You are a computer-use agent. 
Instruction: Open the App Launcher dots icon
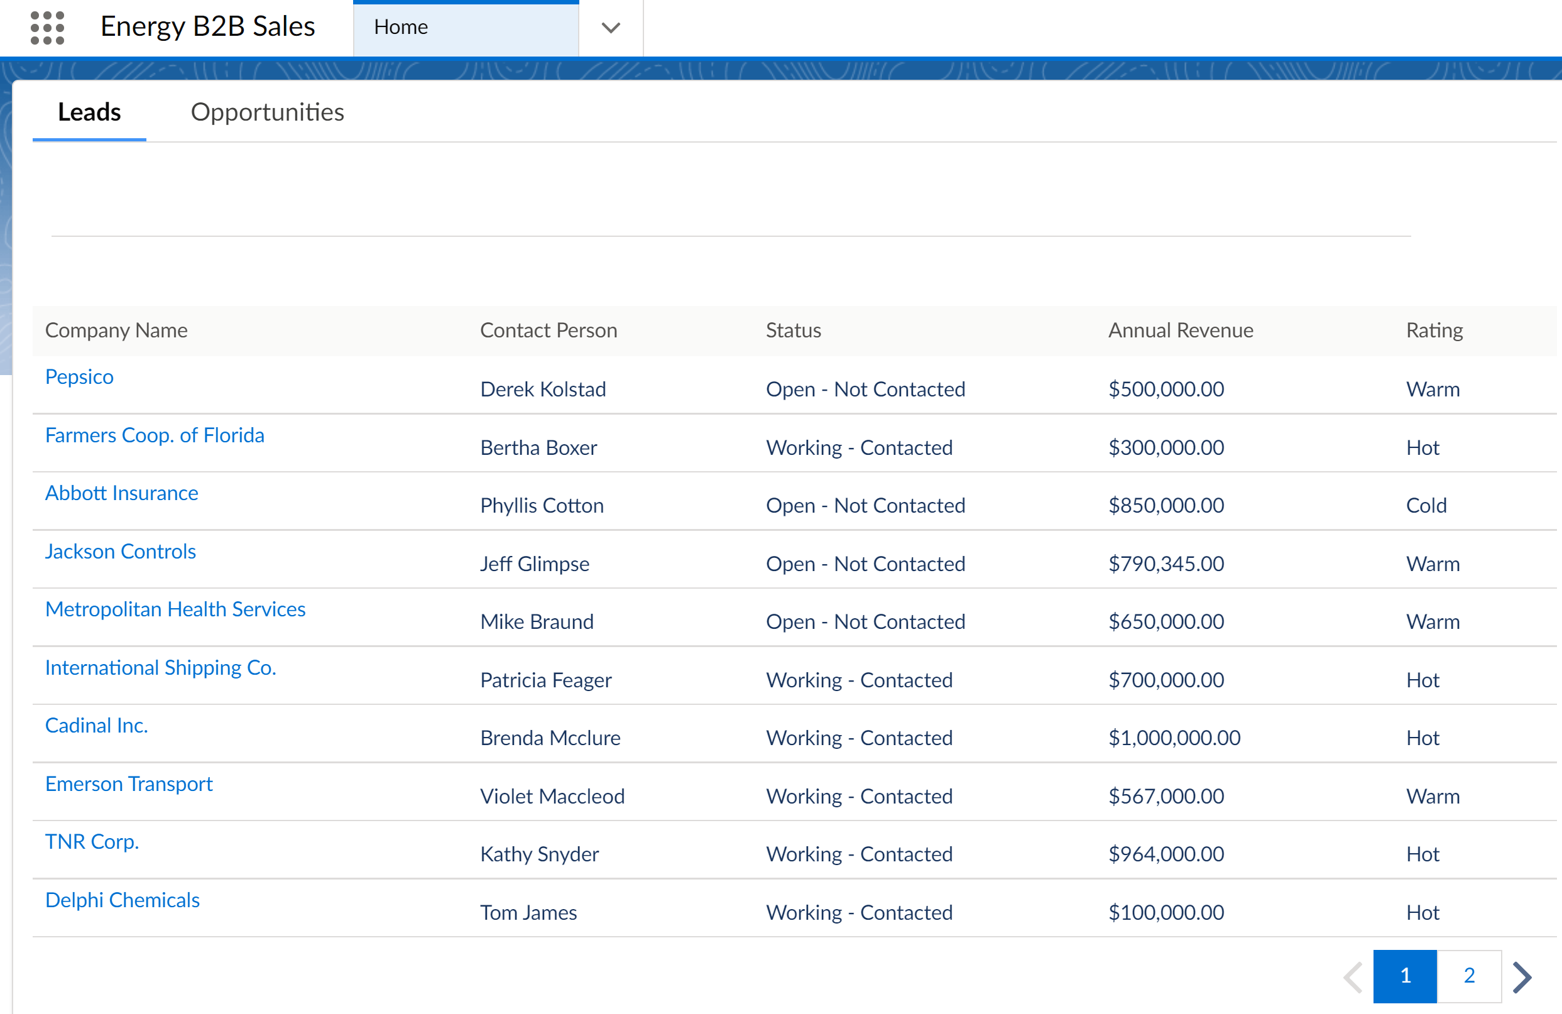coord(47,28)
